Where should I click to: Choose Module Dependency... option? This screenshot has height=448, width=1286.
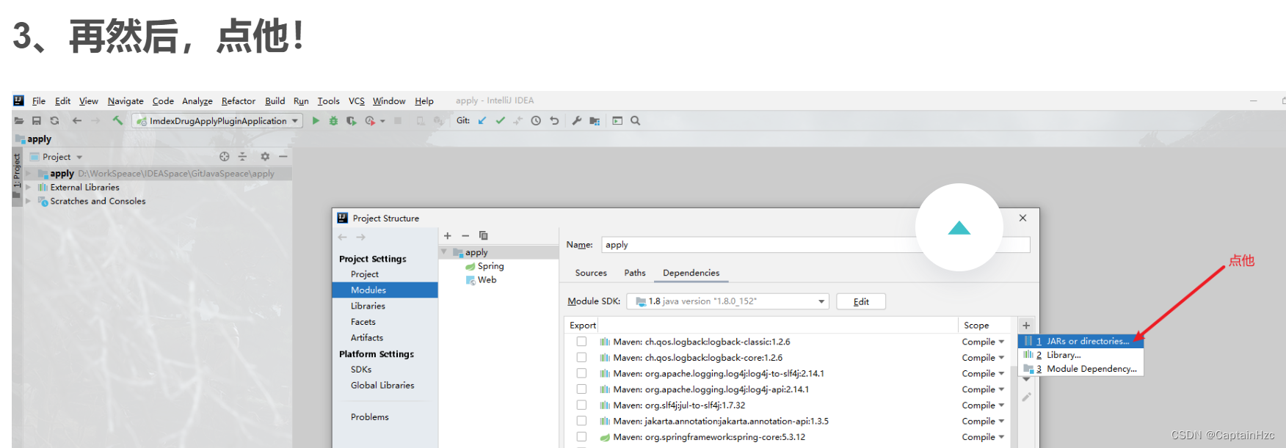click(1080, 369)
